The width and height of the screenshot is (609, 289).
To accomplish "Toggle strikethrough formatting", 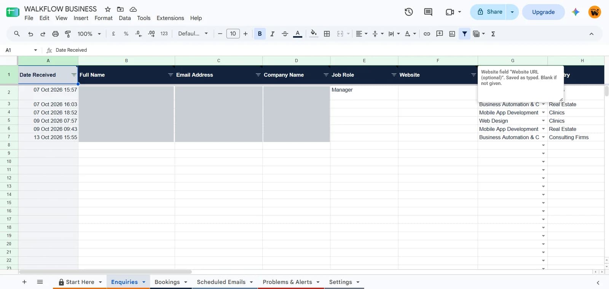I will click(x=285, y=34).
